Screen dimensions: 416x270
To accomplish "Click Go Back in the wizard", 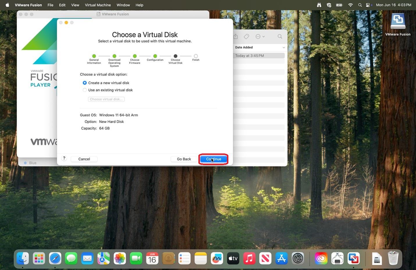I will [x=184, y=159].
